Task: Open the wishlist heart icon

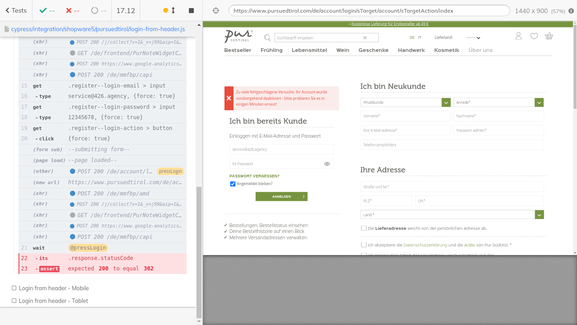Action: coord(534,36)
